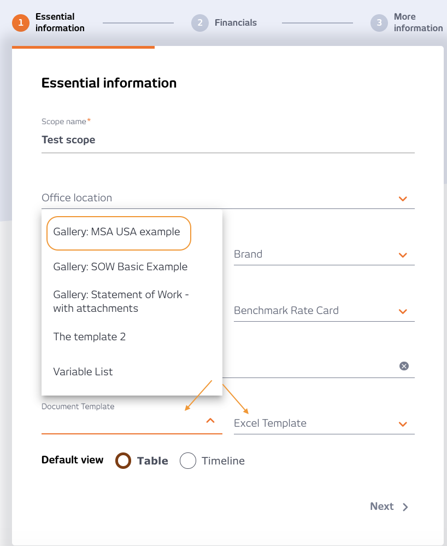
Task: Select Table default view radio button
Action: [123, 461]
